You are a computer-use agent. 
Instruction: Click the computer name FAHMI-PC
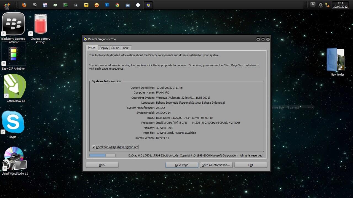162,93
